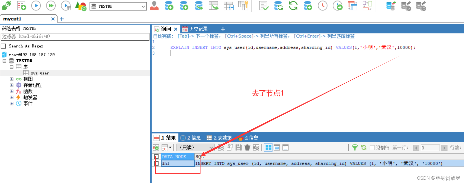The height and width of the screenshot is (183, 464).
Task: Open the 3 表数据 table data tab
Action: (219, 138)
